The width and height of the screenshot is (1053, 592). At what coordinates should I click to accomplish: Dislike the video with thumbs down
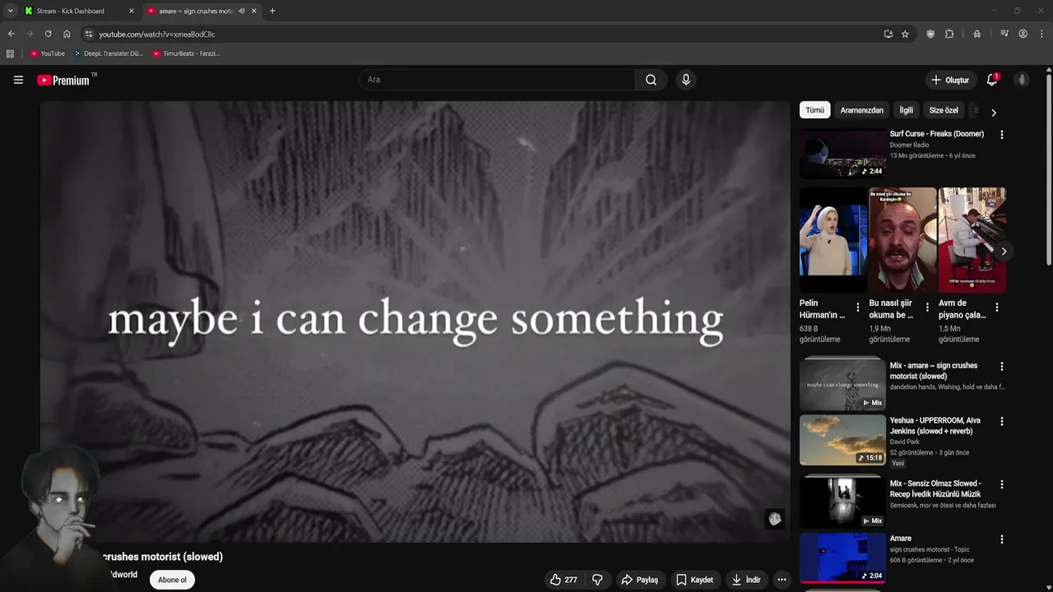tap(597, 580)
